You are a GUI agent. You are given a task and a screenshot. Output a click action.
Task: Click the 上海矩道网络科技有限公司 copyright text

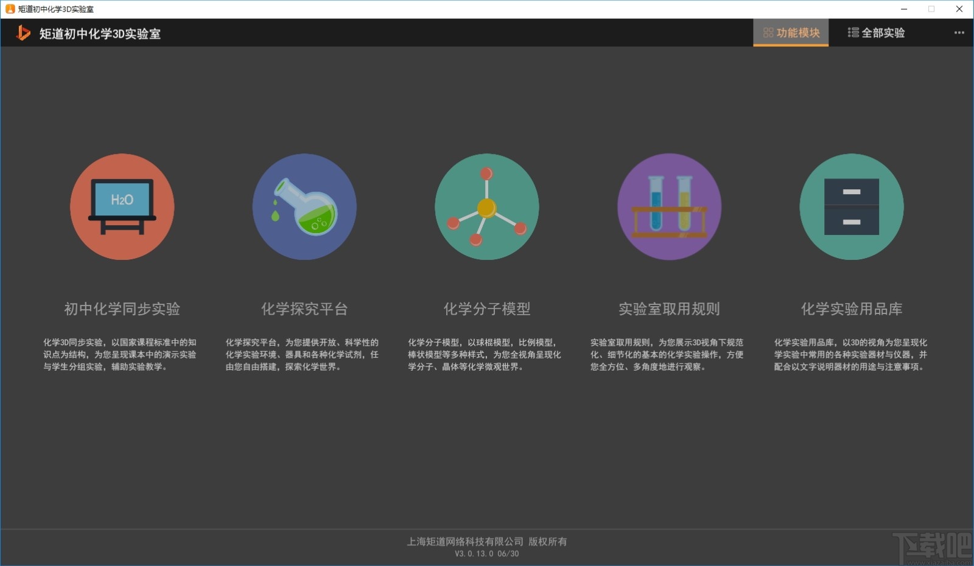(x=487, y=542)
